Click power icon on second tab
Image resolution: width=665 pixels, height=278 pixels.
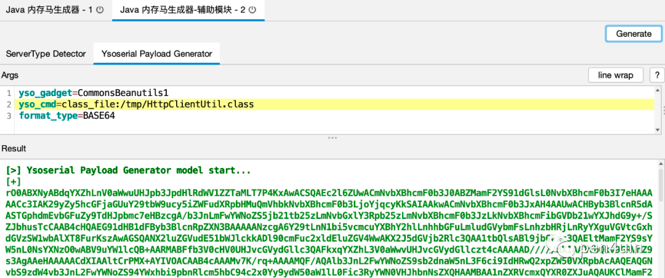pos(252,10)
